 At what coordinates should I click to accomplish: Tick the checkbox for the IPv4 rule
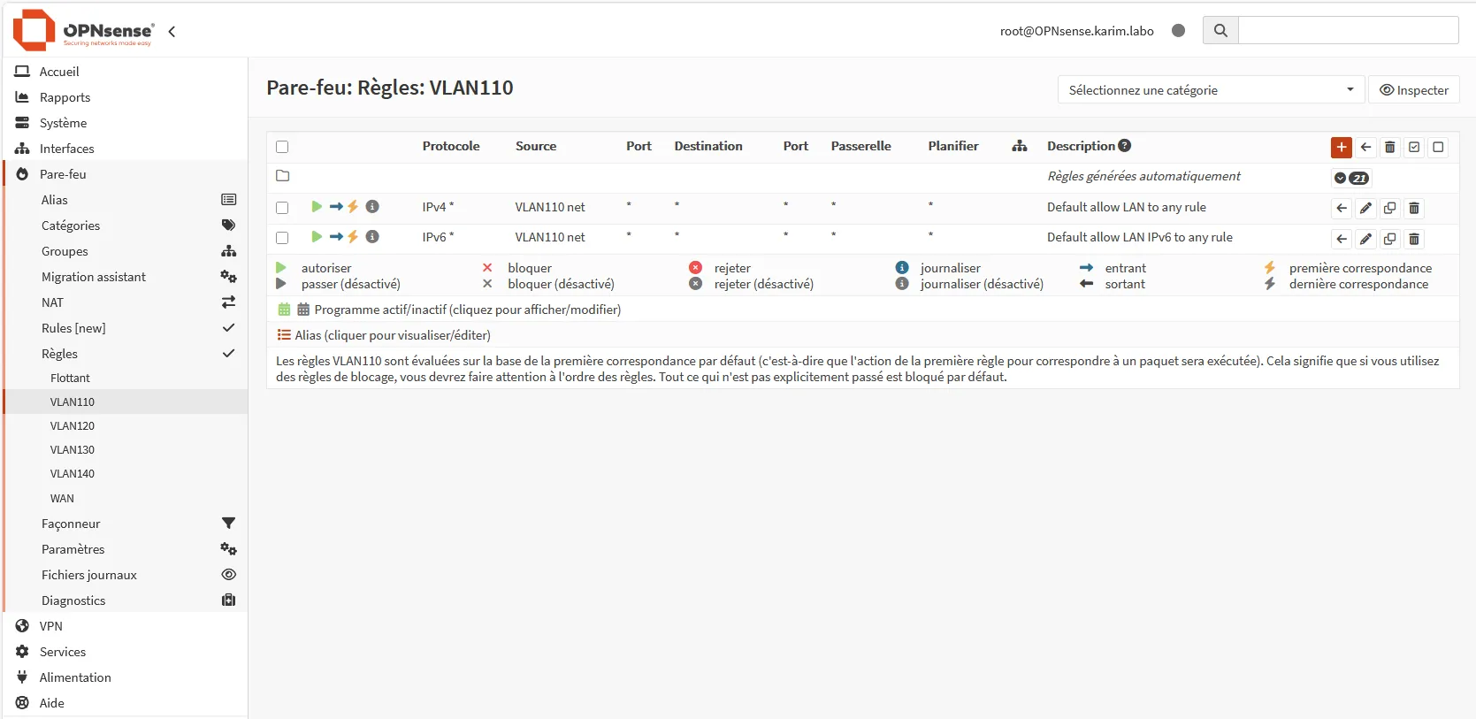coord(282,208)
